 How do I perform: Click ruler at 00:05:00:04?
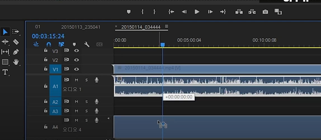point(189,40)
